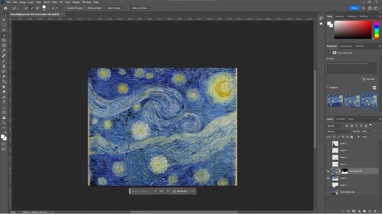Screen dimensions: 382x214
Task: Lock all with the padlock icon
Action: click(352, 137)
